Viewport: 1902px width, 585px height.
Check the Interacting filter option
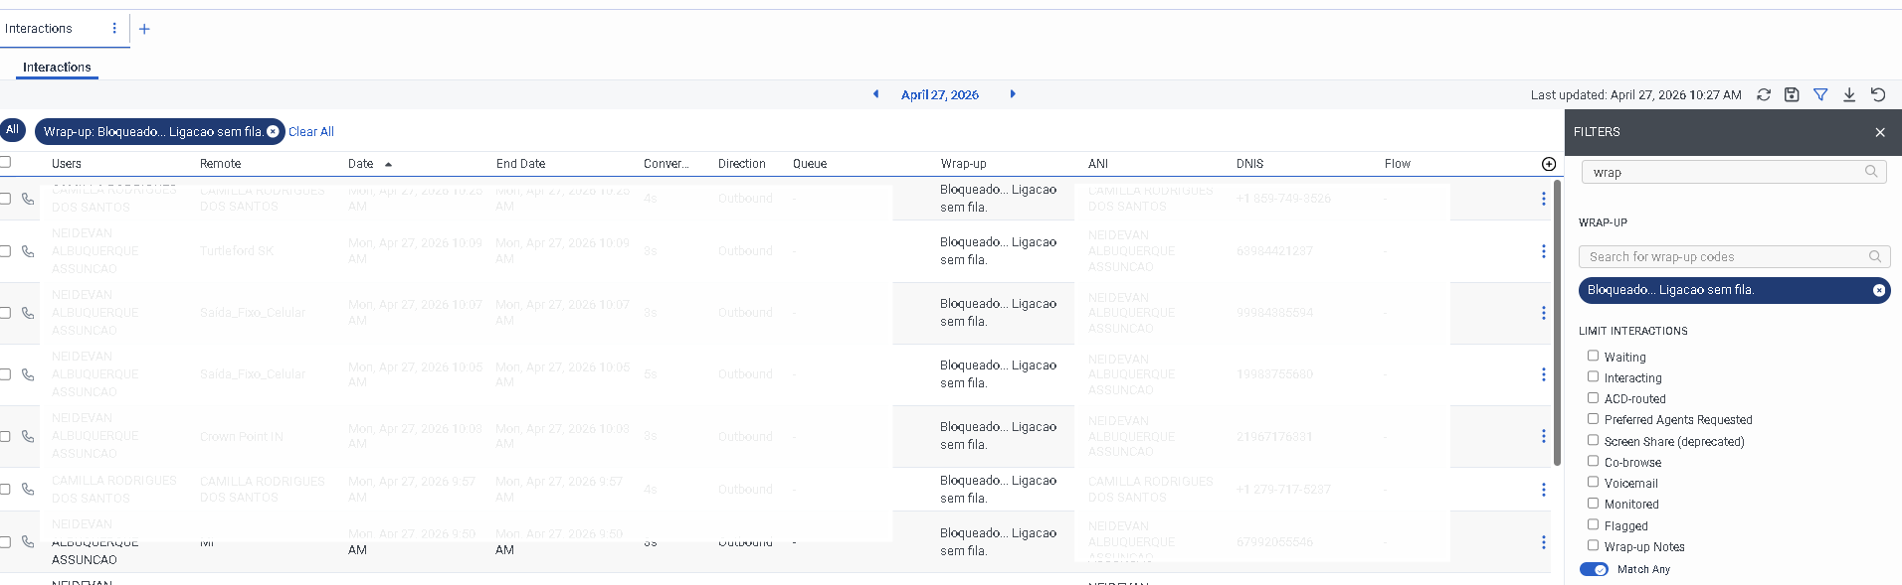[x=1593, y=376]
